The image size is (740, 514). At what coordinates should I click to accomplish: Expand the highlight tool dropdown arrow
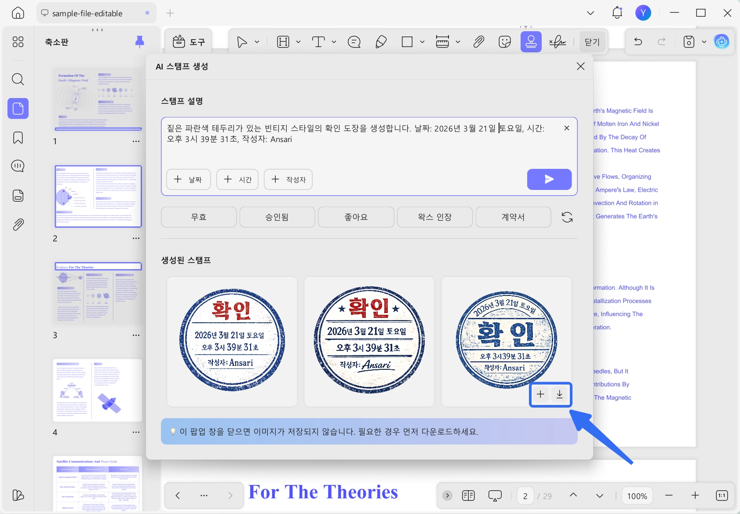click(x=299, y=42)
